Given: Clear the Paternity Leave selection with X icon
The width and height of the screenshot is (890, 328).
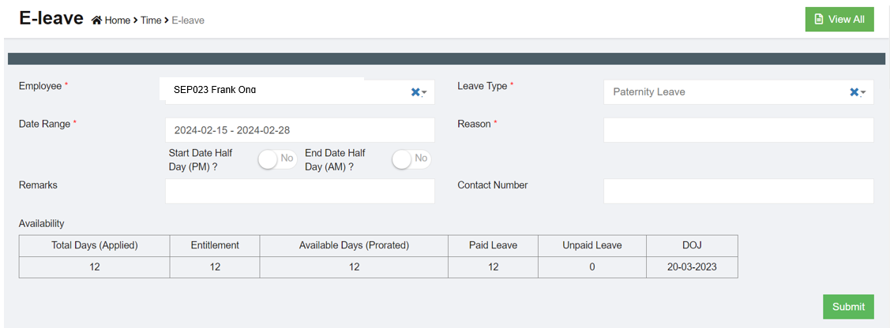Looking at the screenshot, I should pos(854,92).
